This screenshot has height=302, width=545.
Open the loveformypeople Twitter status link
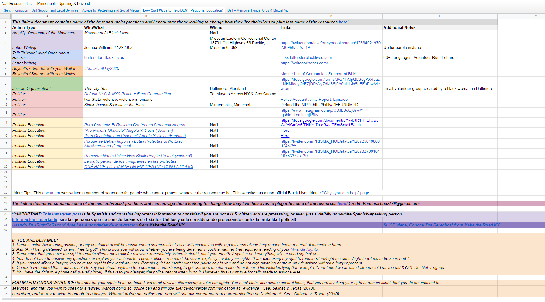coord(331,45)
